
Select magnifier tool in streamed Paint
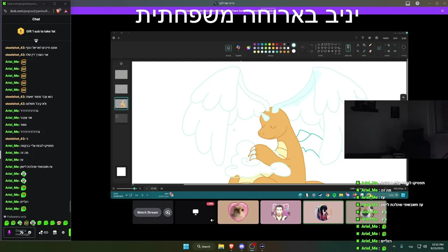(358, 51)
